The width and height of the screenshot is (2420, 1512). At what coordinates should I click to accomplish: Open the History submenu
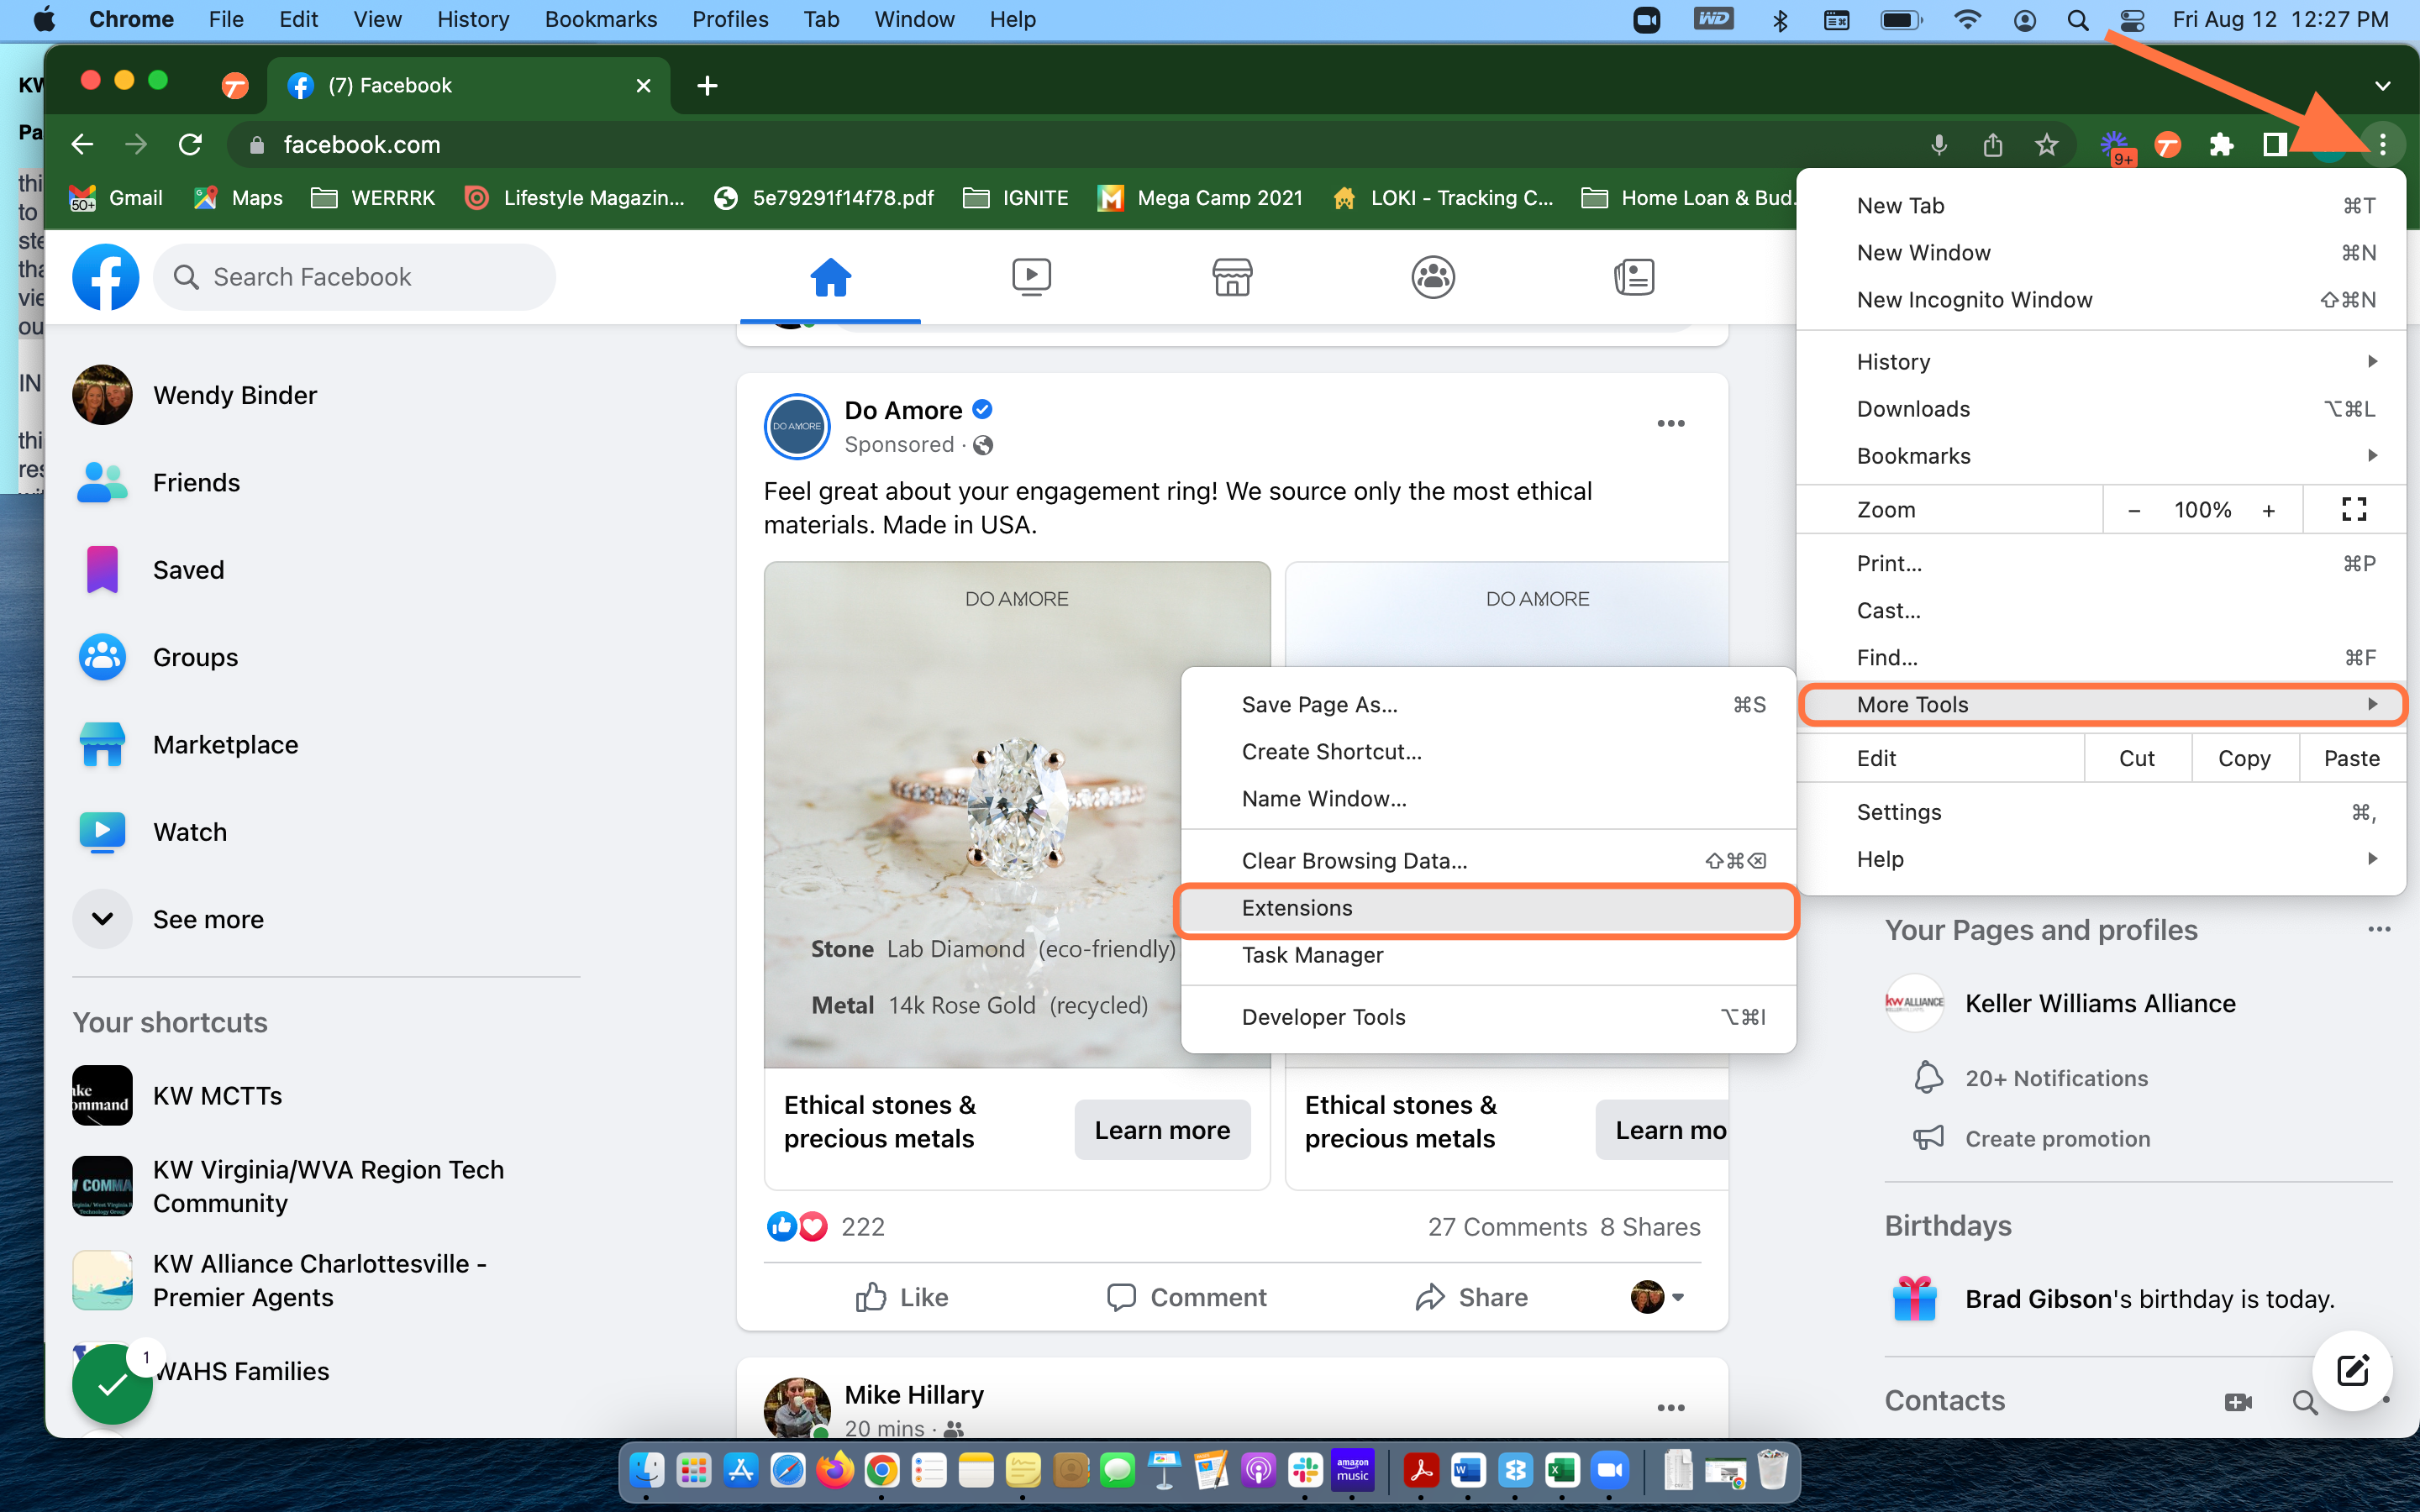point(2101,361)
